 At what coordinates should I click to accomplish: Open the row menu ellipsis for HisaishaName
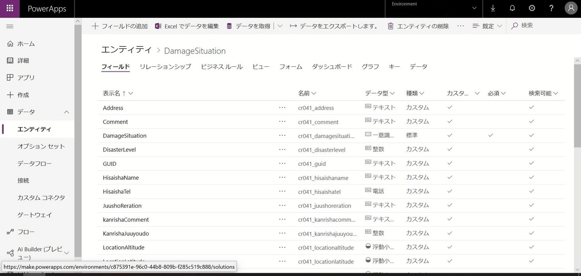tap(282, 177)
